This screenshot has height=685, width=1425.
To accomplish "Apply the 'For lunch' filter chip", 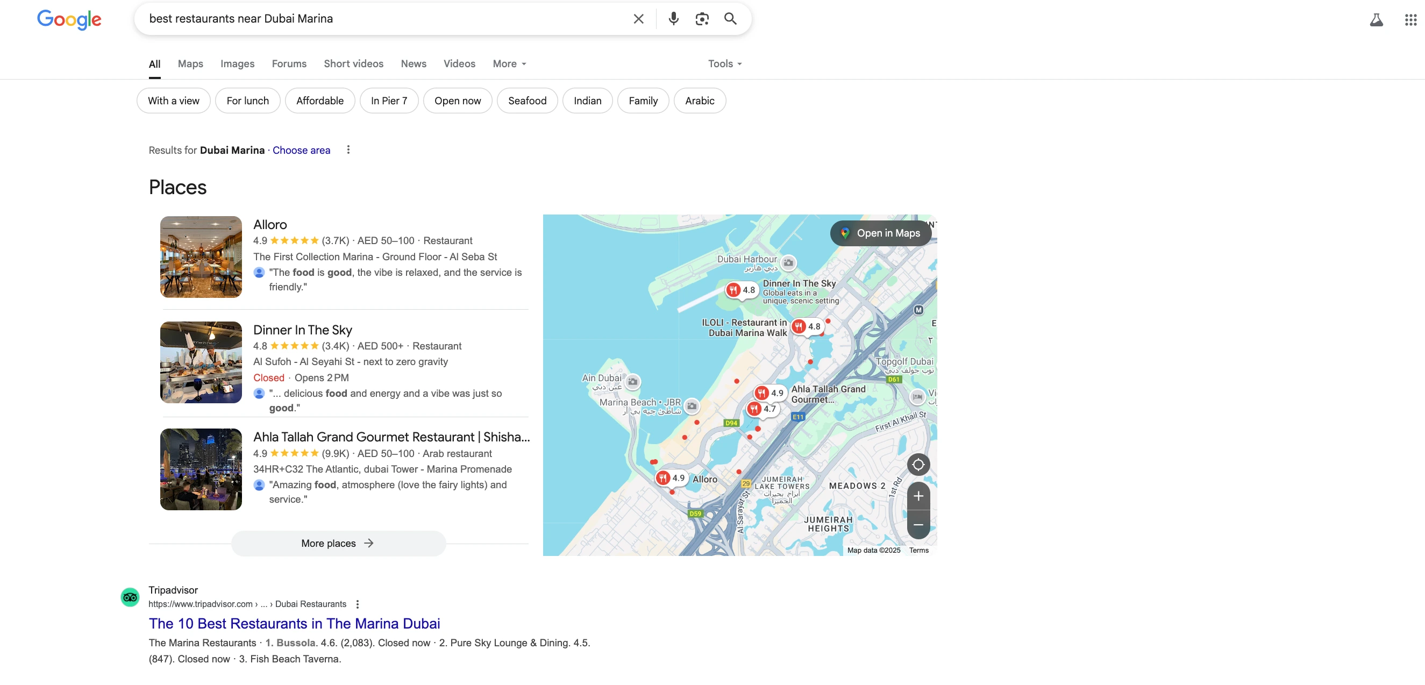I will [247, 101].
